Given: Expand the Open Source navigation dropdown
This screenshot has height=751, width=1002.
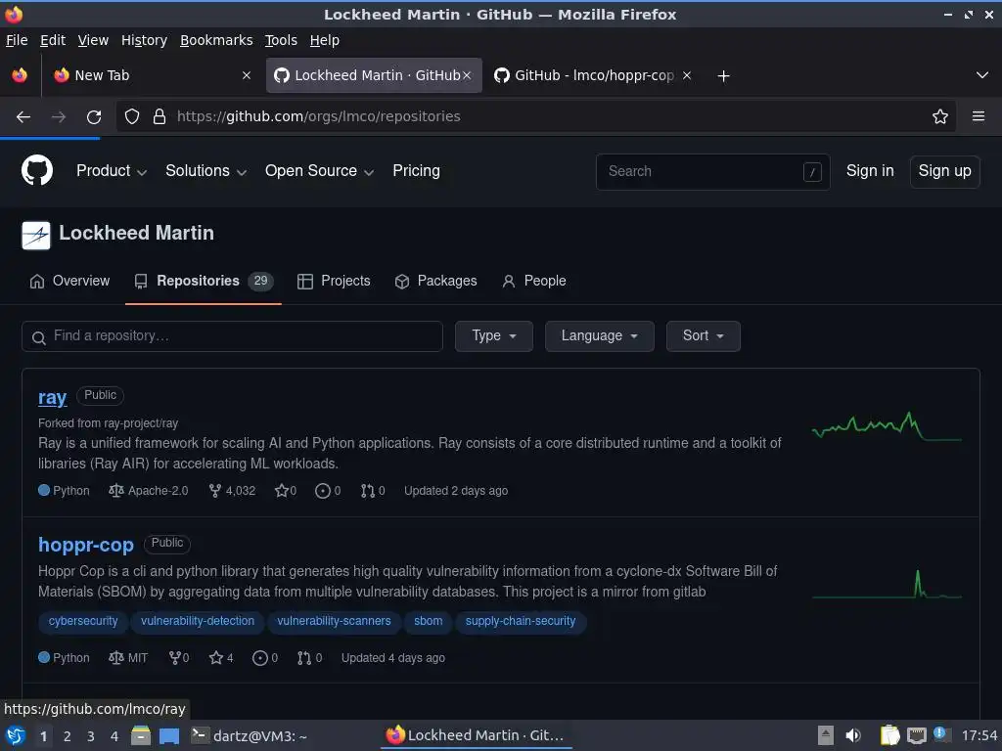Looking at the screenshot, I should pos(319,170).
